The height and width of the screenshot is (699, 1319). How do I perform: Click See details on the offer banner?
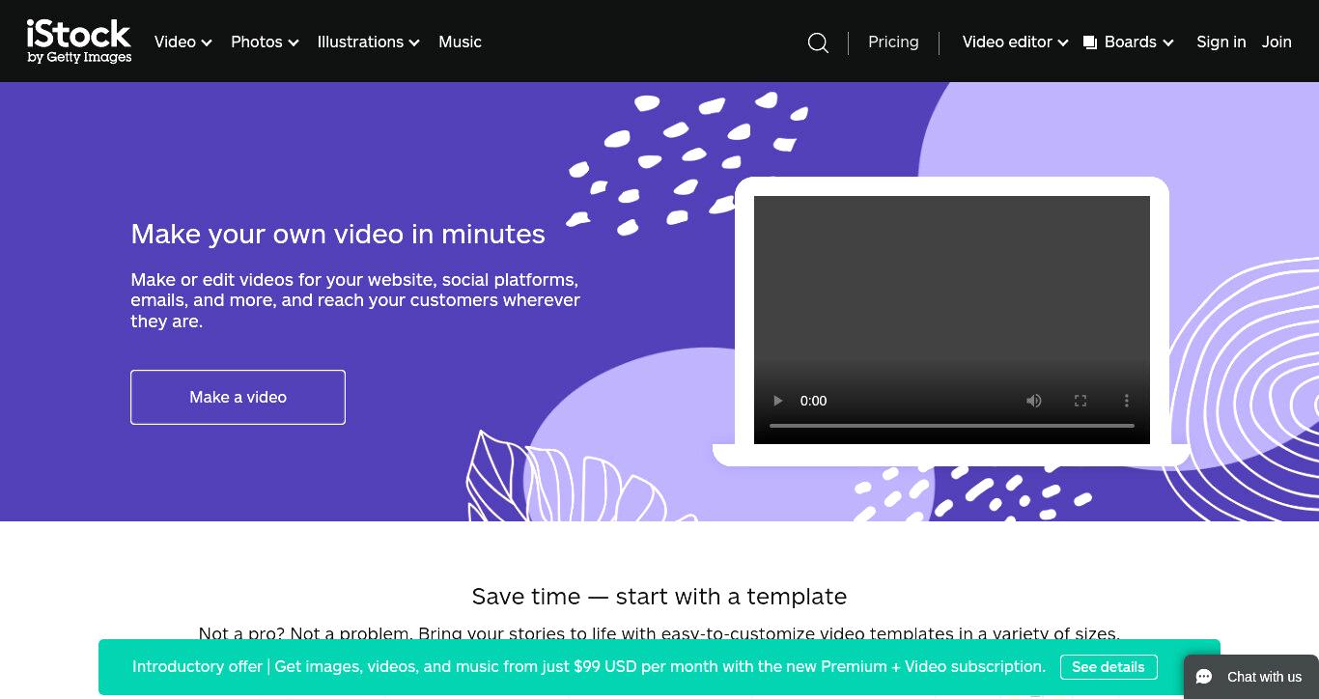[1109, 667]
